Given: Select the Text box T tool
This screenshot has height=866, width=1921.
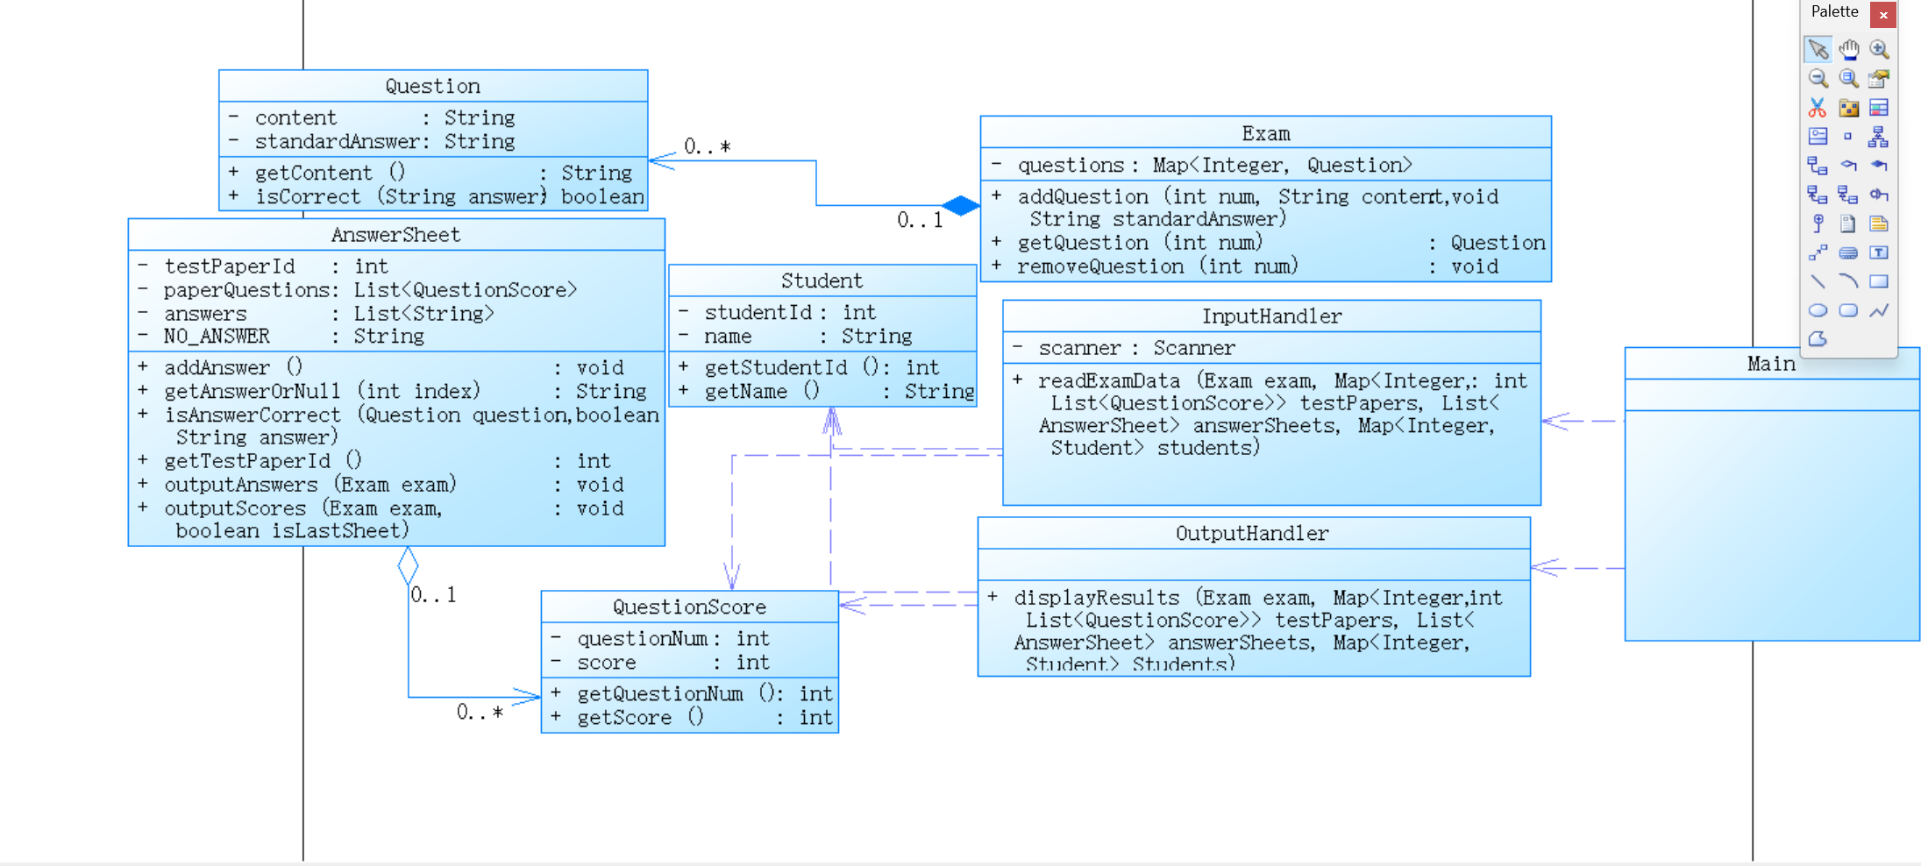Looking at the screenshot, I should click(x=1878, y=252).
